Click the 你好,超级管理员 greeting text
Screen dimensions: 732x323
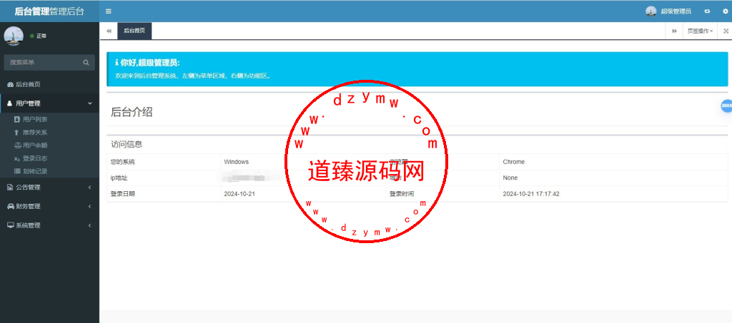pyautogui.click(x=150, y=63)
